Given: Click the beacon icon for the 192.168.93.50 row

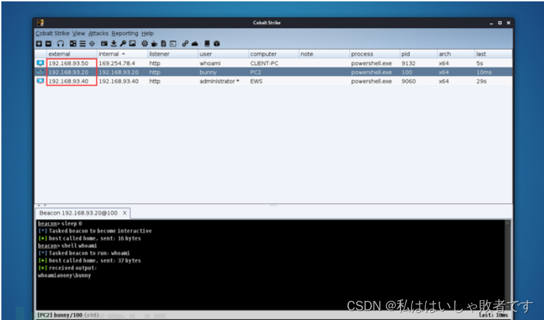Looking at the screenshot, I should click(x=41, y=63).
